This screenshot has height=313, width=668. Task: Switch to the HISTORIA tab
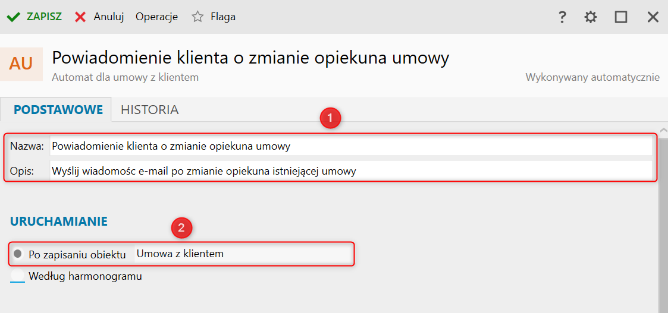[x=149, y=110]
